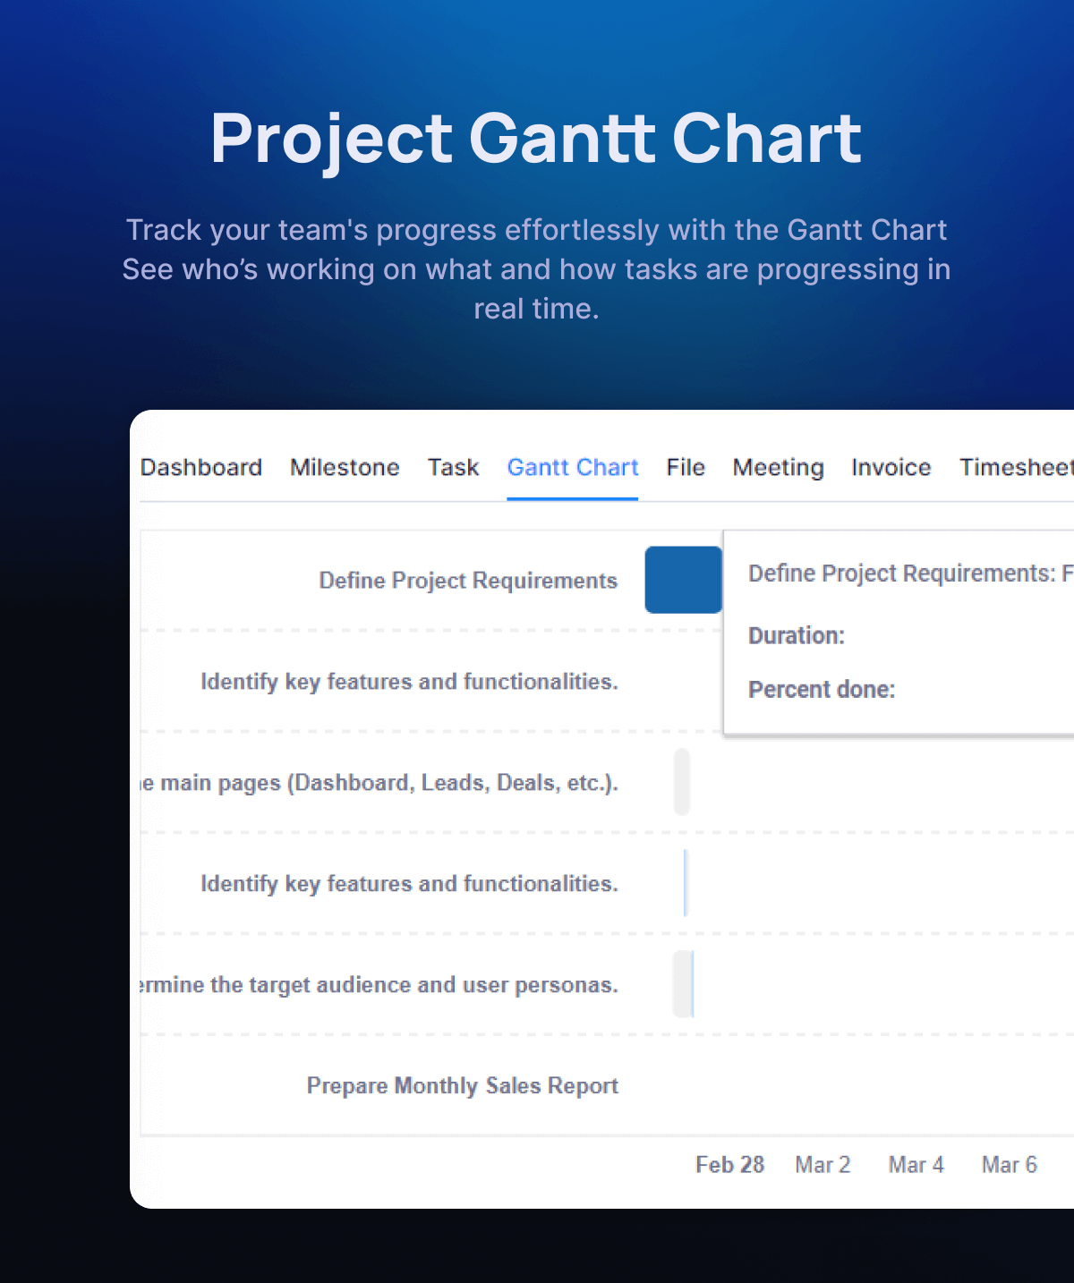Viewport: 1074px width, 1283px height.
Task: Open the Timesheet tab
Action: (1016, 467)
